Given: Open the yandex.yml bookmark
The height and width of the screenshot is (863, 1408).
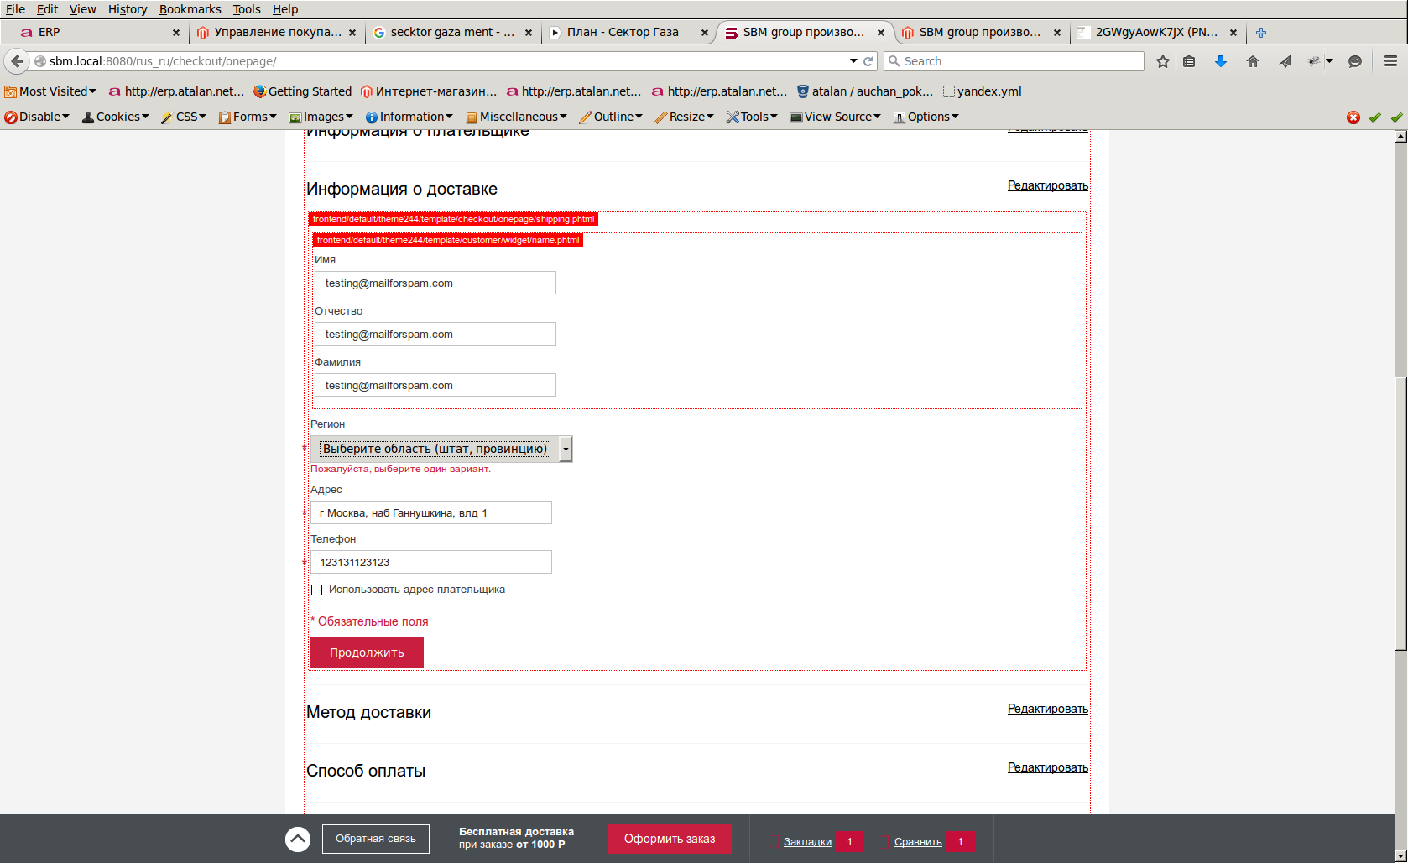Looking at the screenshot, I should point(982,91).
